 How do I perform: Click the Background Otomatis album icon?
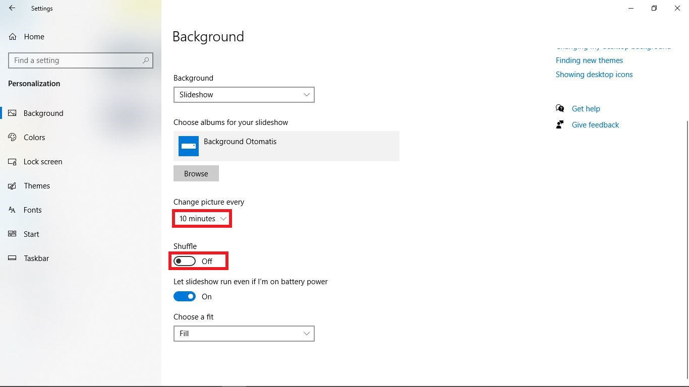[x=189, y=146]
